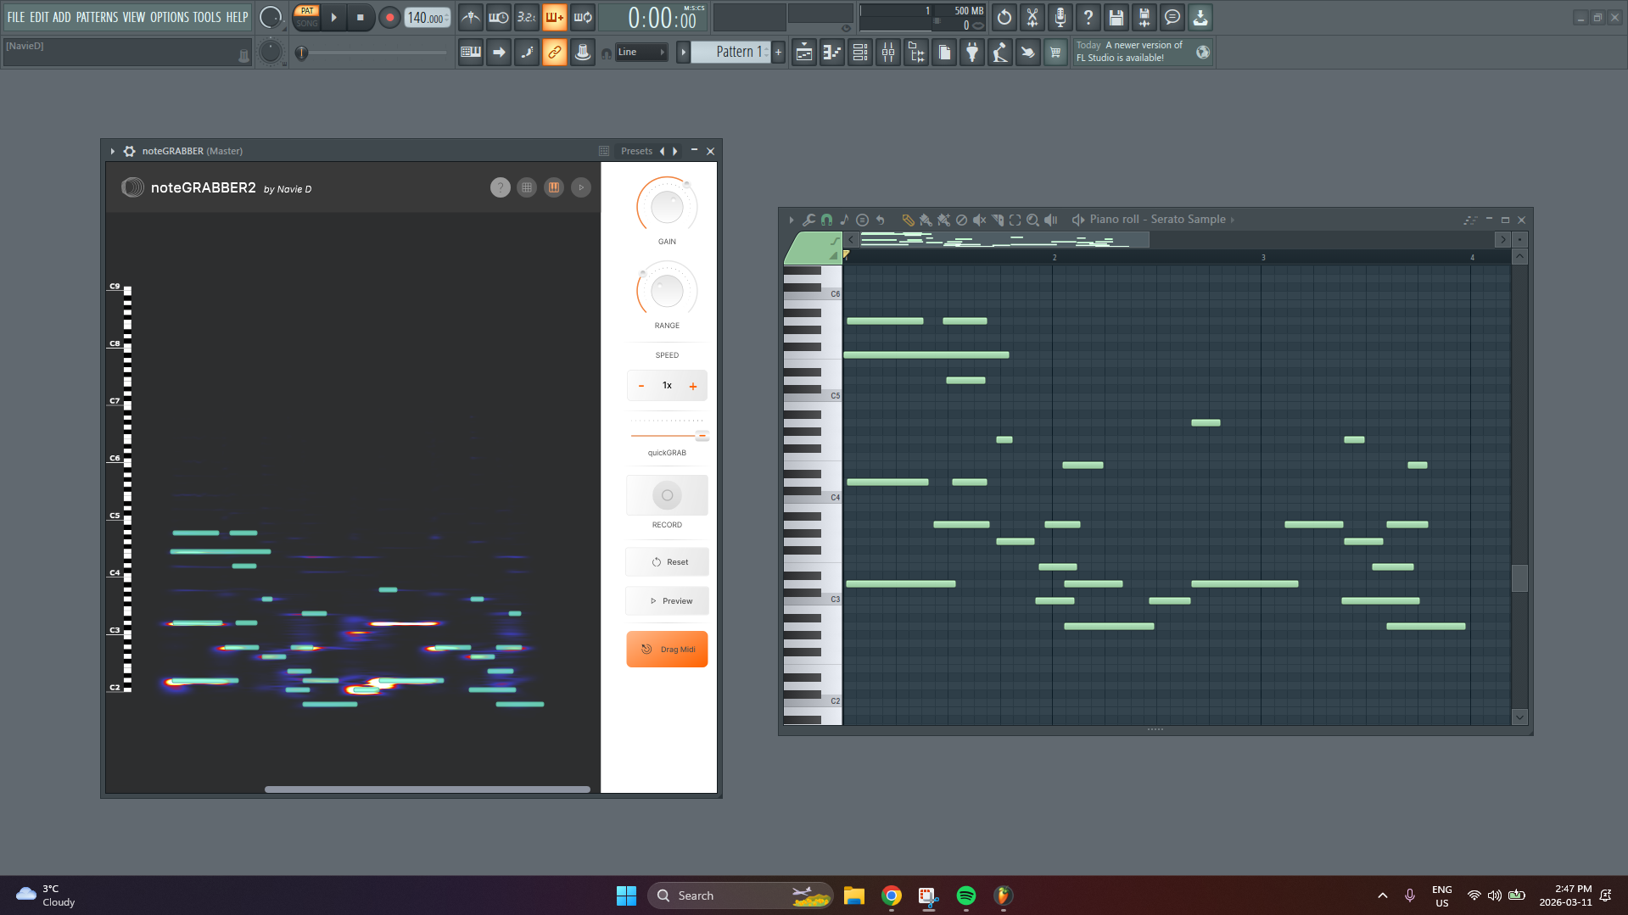Screen dimensions: 1628x915
Task: Click the FL Studio shop cart icon
Action: 1055,53
